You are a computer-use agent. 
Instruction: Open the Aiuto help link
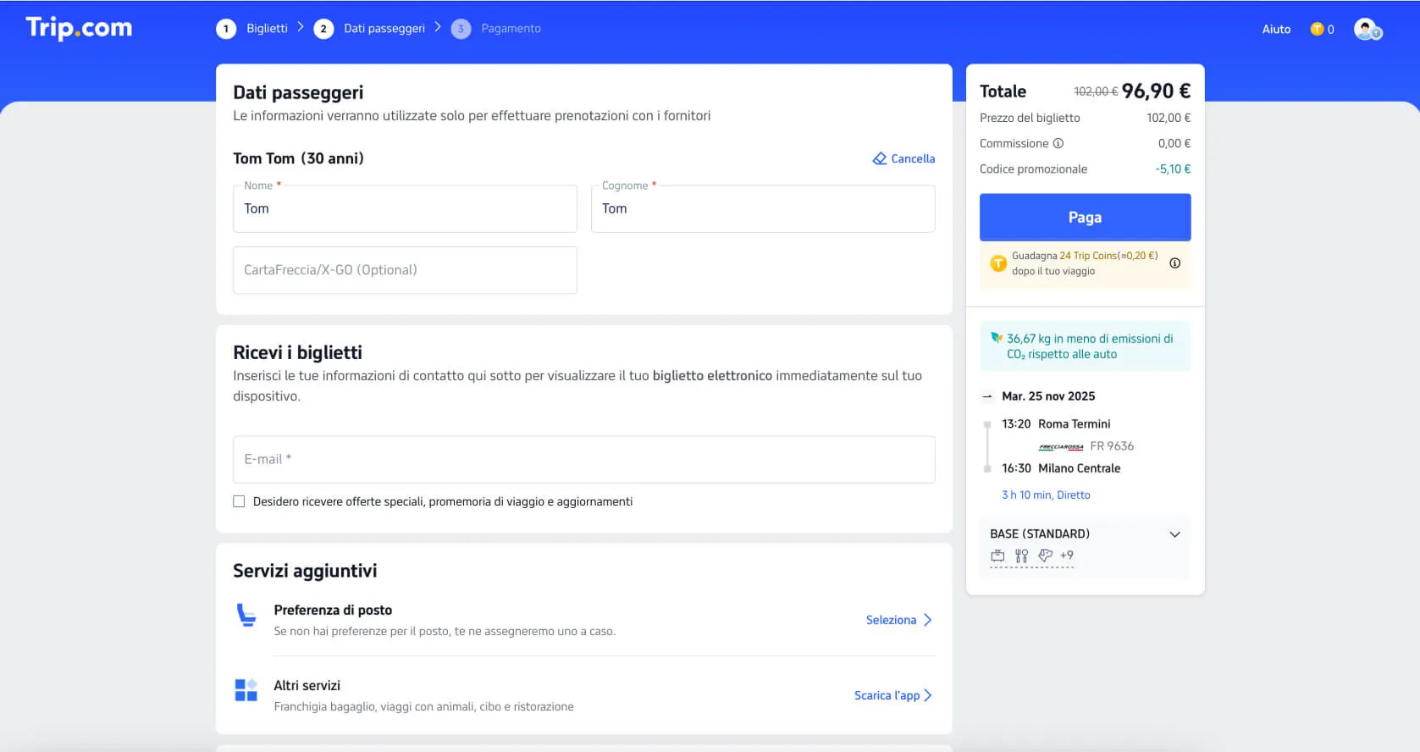[1276, 29]
